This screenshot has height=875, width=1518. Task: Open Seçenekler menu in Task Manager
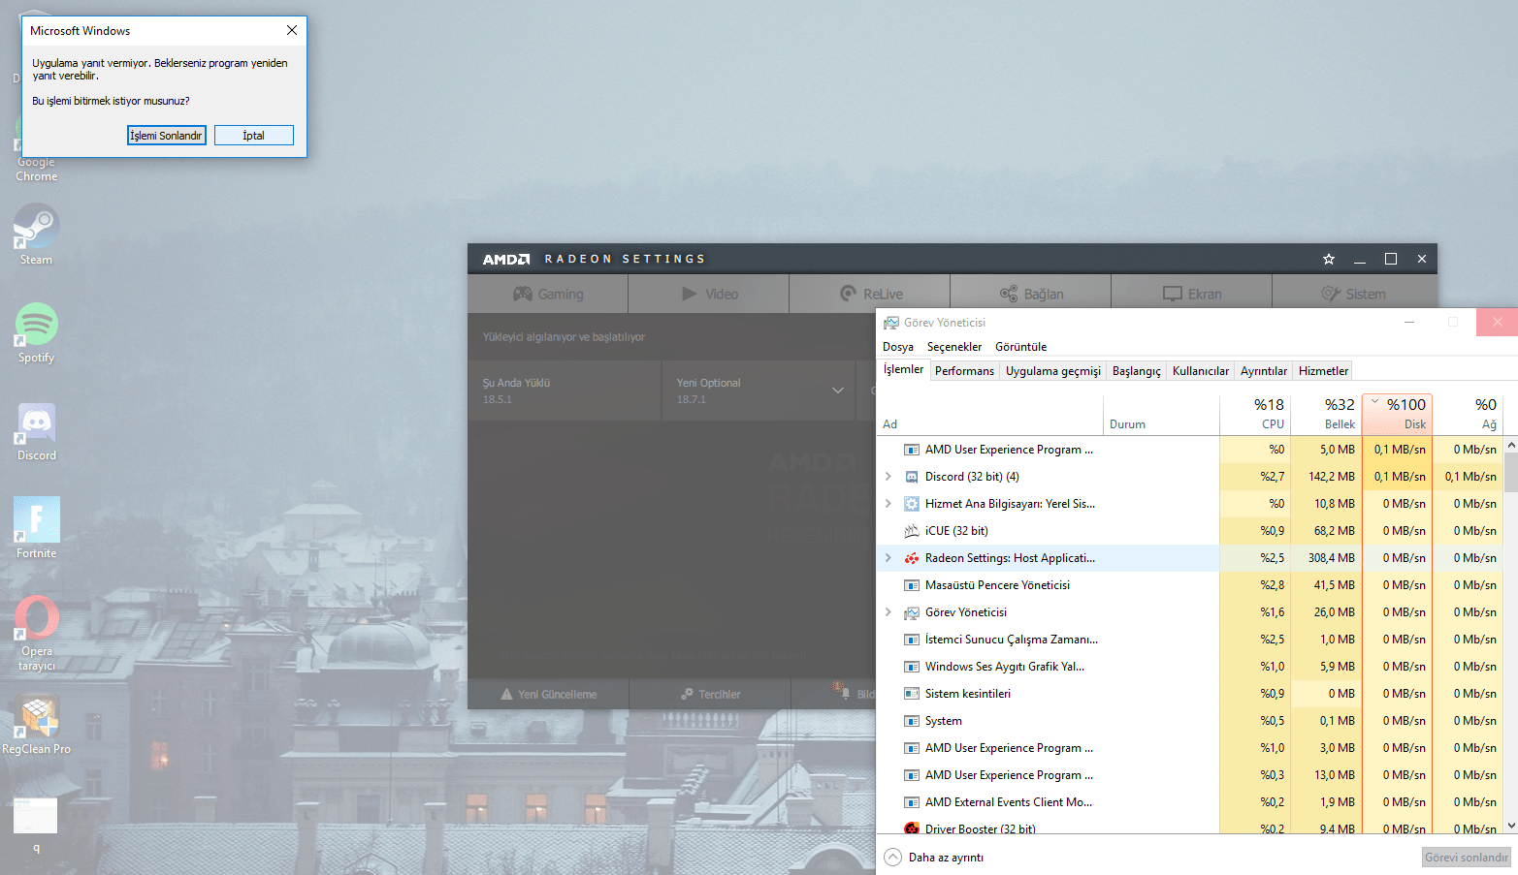pyautogui.click(x=954, y=347)
